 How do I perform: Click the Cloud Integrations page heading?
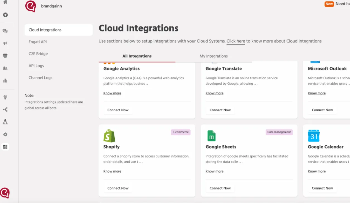(x=138, y=28)
